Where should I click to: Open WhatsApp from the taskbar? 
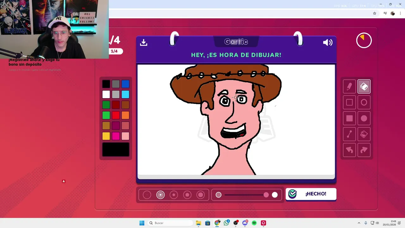[x=226, y=223]
